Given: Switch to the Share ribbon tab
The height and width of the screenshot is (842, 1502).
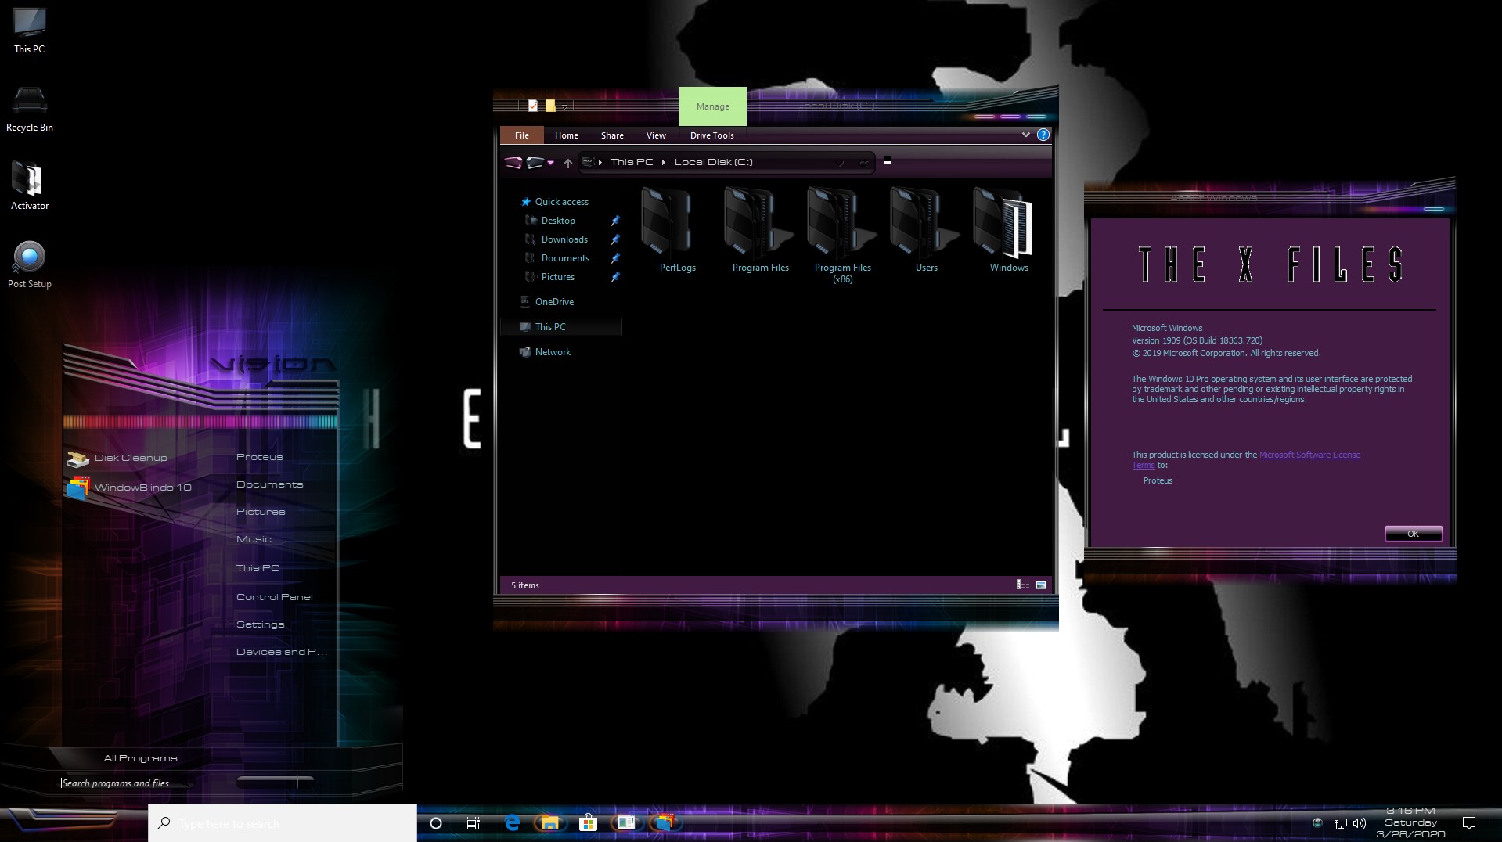Looking at the screenshot, I should tap(612, 135).
